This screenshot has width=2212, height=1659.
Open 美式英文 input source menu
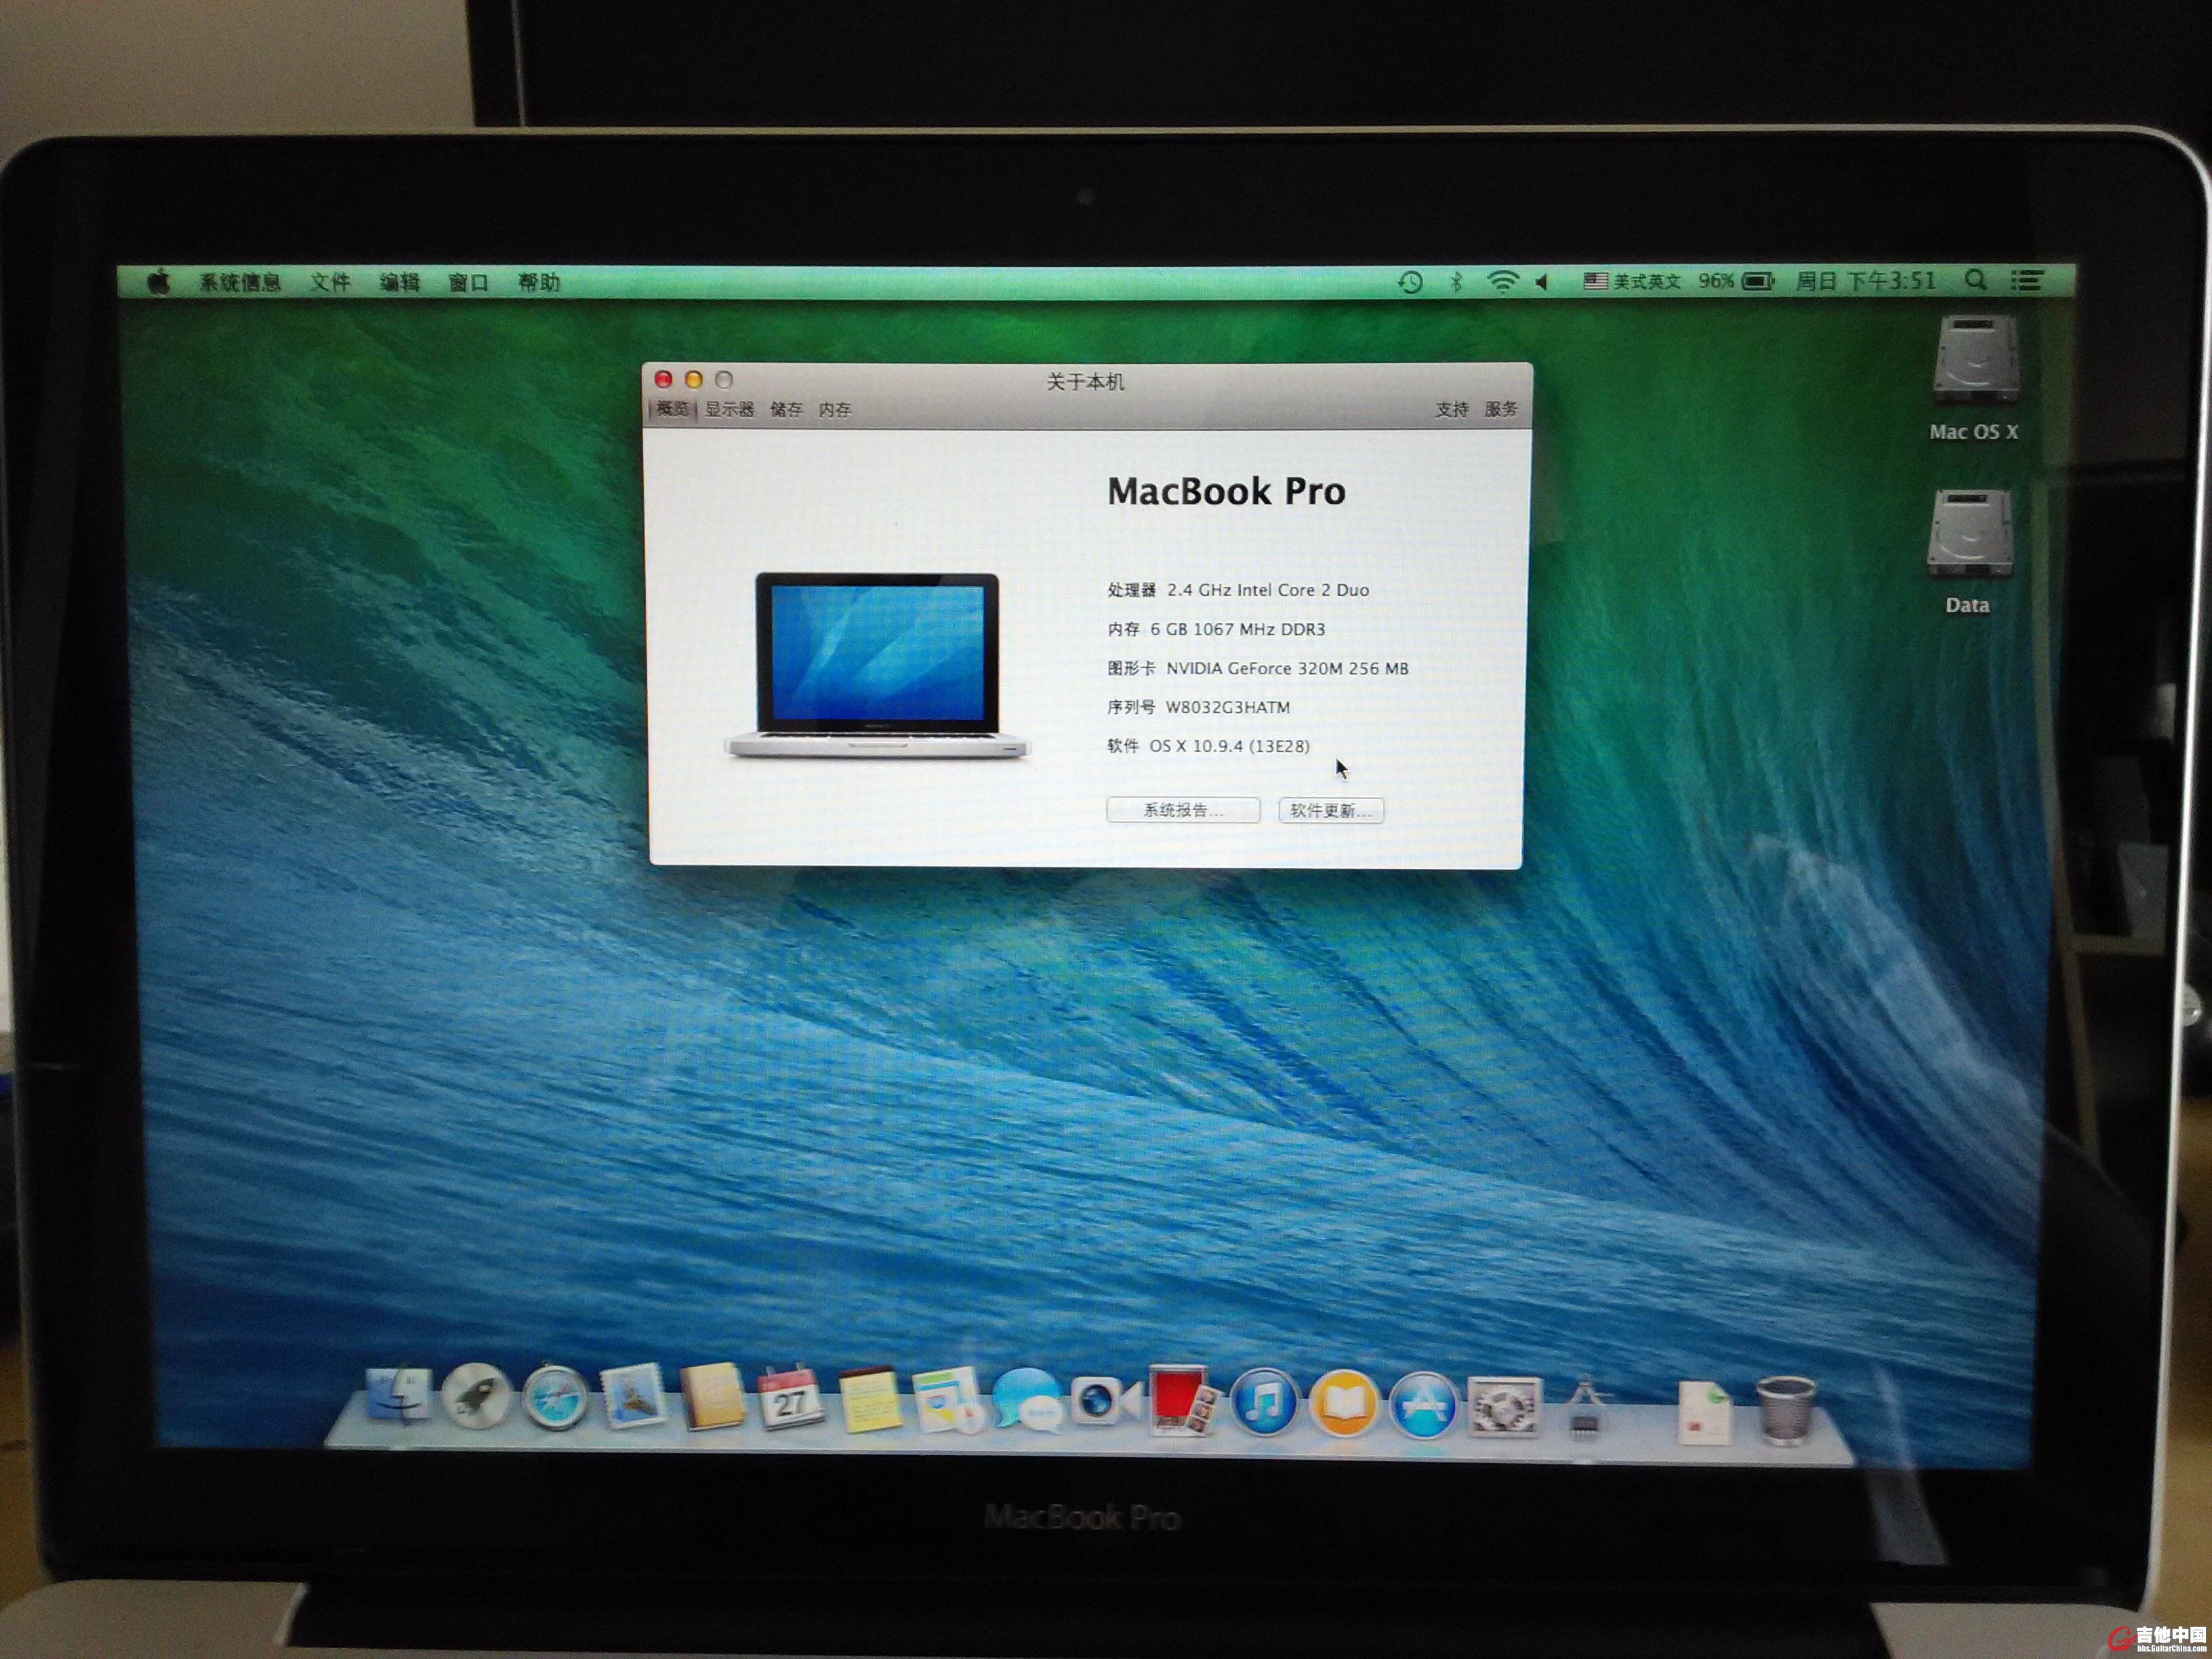(1632, 281)
